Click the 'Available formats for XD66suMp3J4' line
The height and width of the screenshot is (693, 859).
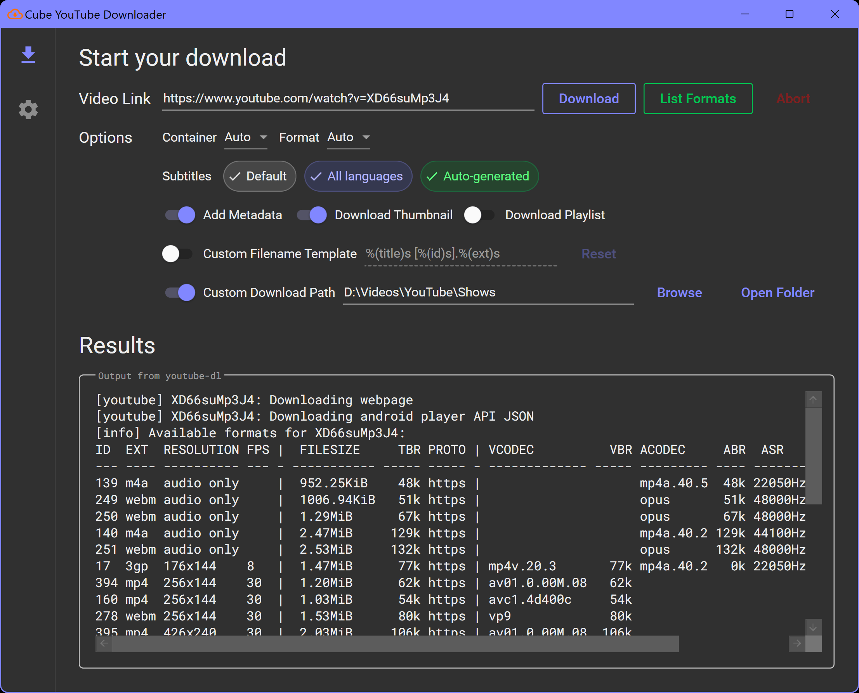[250, 433]
